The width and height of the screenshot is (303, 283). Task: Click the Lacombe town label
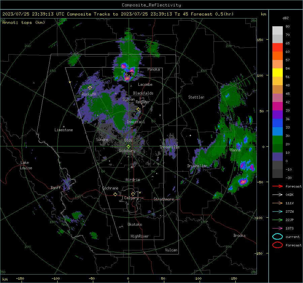click(145, 84)
